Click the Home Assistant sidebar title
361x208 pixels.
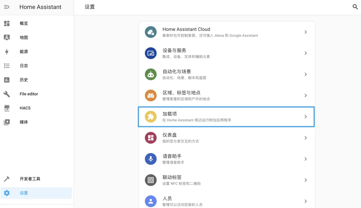click(x=40, y=7)
